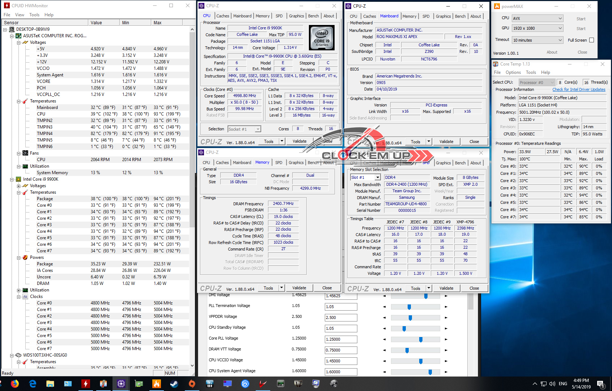Open Steam from the taskbar
This screenshot has width=612, height=391.
[x=174, y=384]
